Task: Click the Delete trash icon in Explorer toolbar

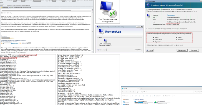Action: [x=150, y=96]
